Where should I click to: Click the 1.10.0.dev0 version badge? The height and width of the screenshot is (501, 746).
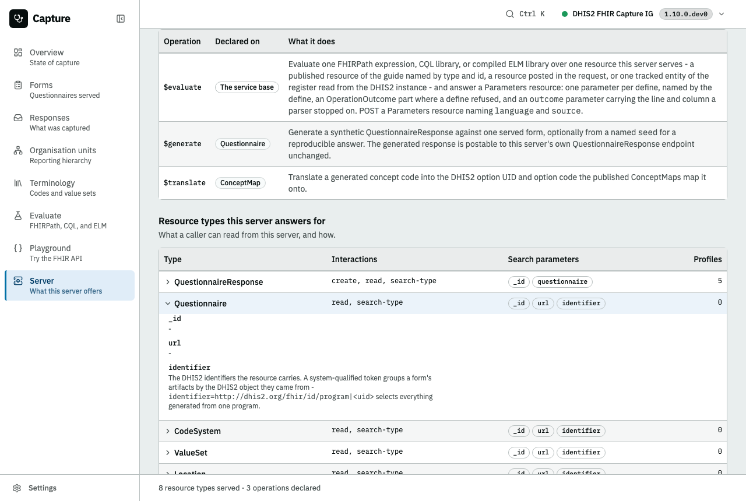(x=686, y=14)
